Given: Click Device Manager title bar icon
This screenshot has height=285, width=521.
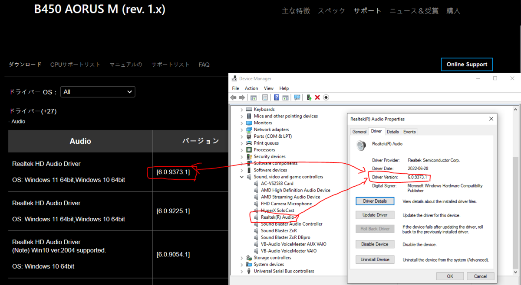Looking at the screenshot, I should click(234, 78).
